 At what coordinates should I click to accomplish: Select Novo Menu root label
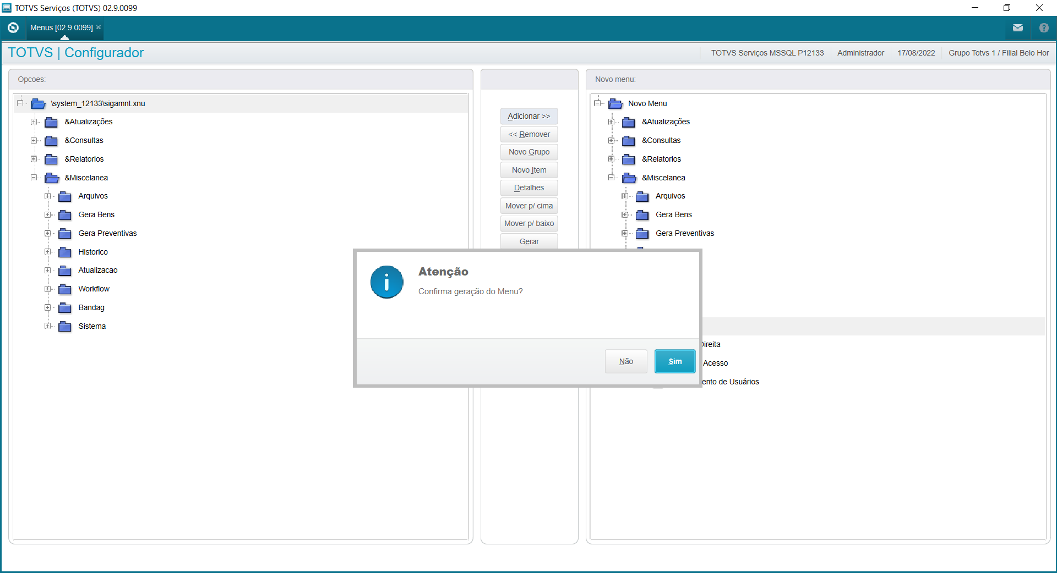point(647,103)
